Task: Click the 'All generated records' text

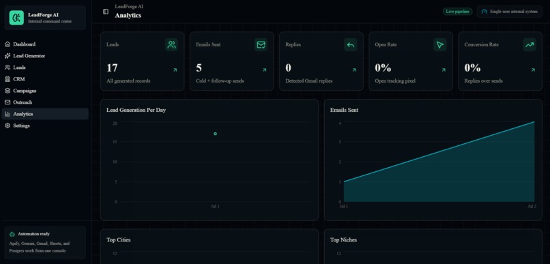Action: tap(128, 81)
